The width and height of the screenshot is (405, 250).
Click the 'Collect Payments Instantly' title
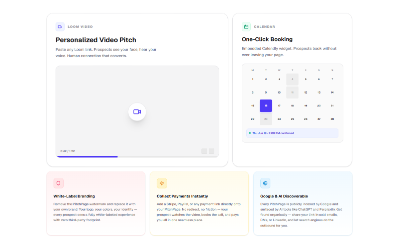click(182, 196)
